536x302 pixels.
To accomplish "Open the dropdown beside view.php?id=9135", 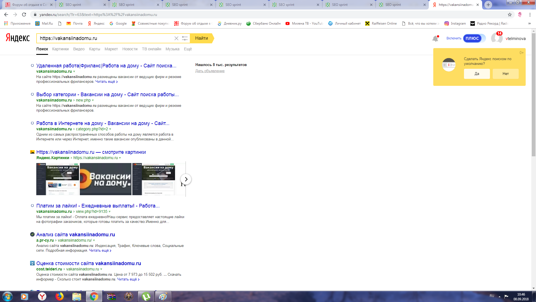I will pos(110,212).
